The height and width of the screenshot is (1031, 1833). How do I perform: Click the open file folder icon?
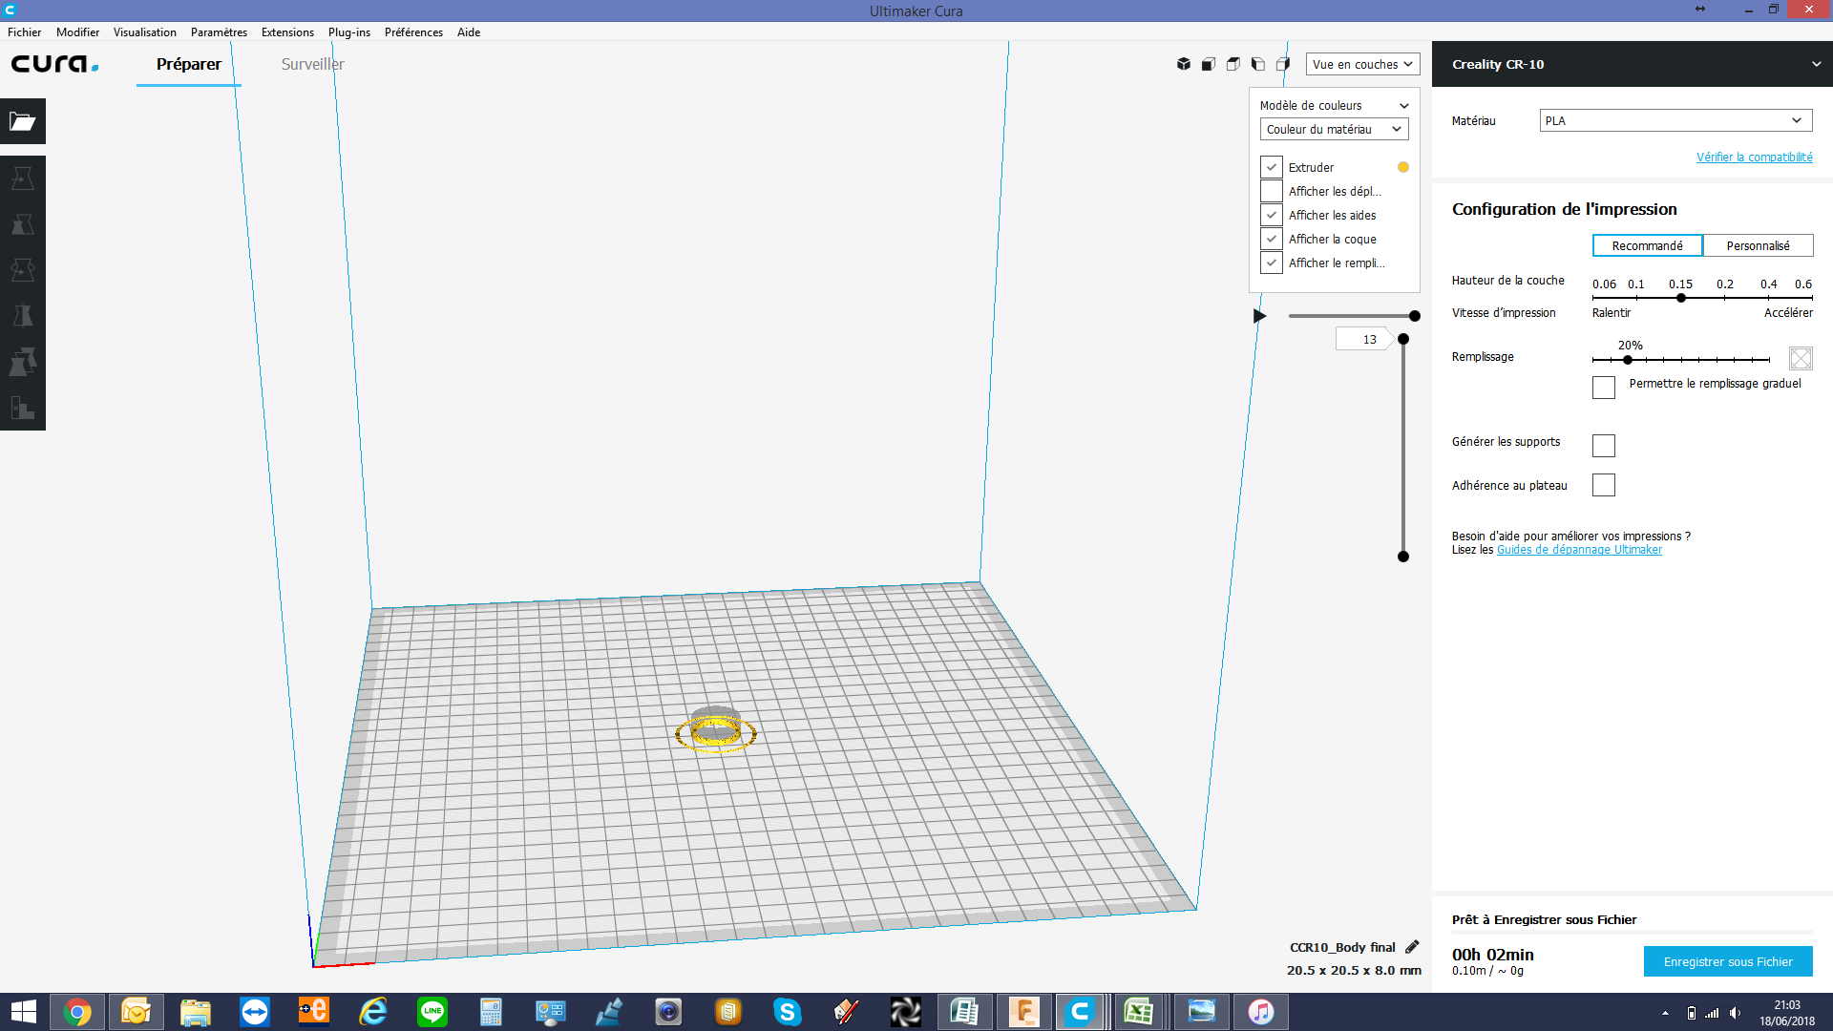pos(23,121)
